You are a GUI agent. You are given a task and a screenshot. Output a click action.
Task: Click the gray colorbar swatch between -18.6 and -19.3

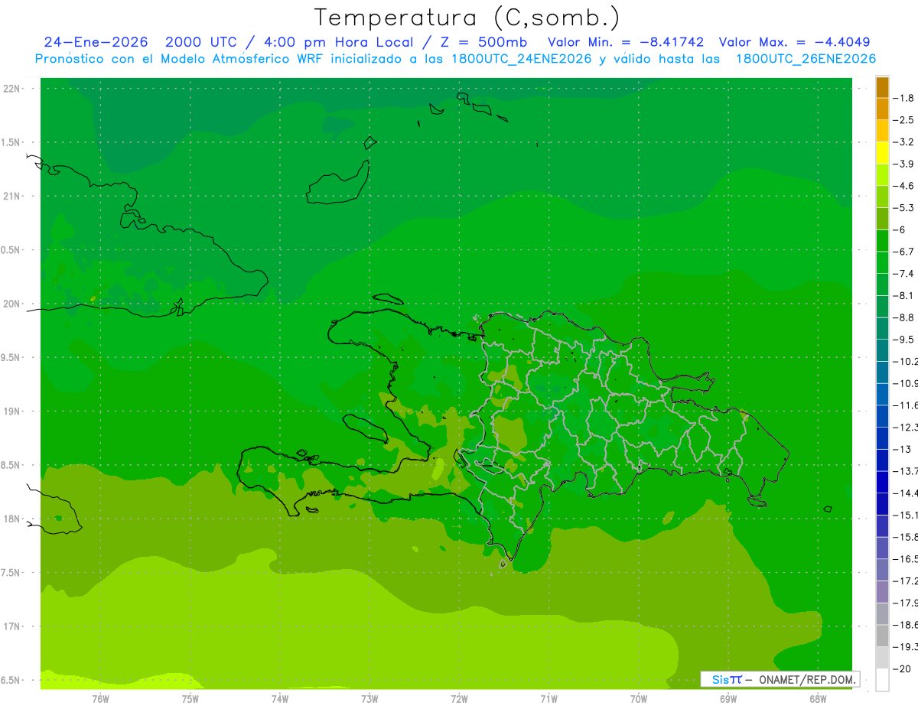882,636
